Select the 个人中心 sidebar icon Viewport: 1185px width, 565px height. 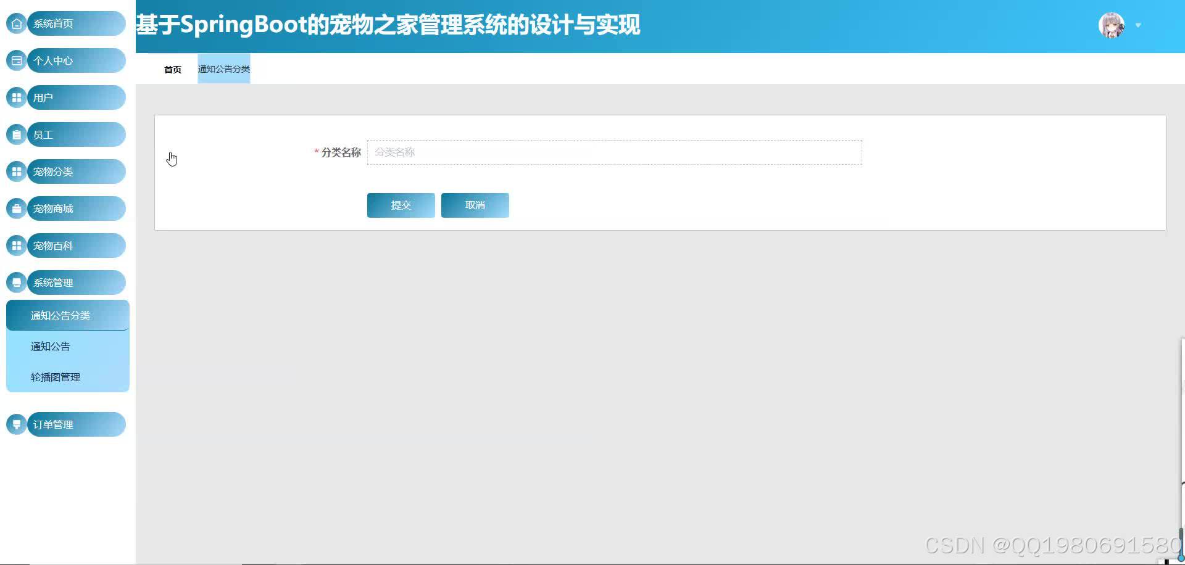click(16, 60)
